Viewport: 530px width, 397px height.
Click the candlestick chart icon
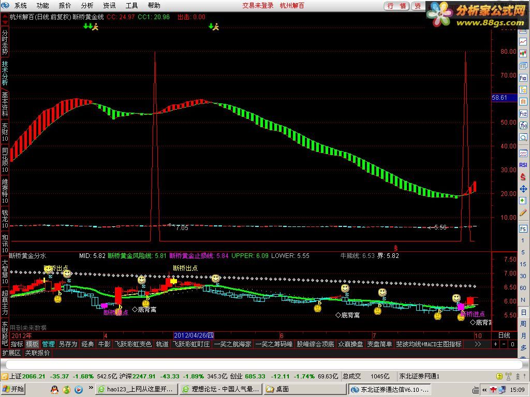(523, 54)
